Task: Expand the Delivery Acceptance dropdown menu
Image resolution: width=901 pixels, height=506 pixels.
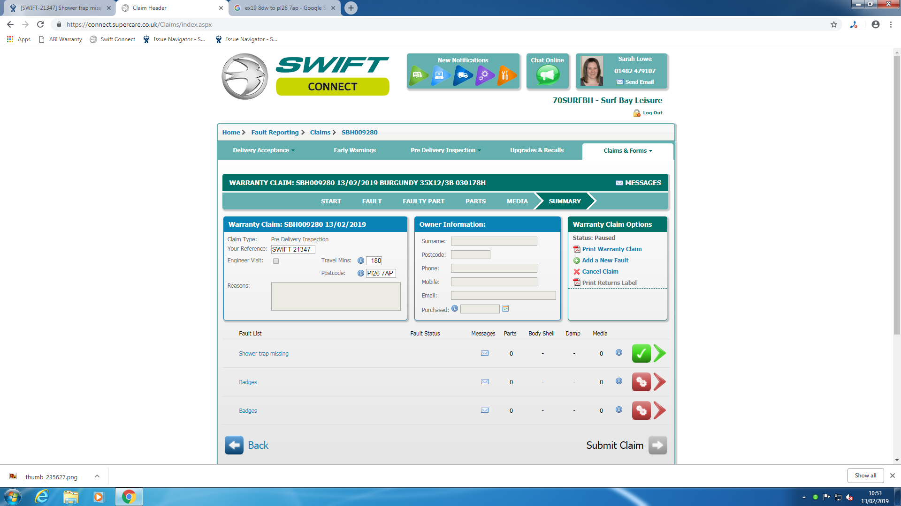Action: point(263,150)
